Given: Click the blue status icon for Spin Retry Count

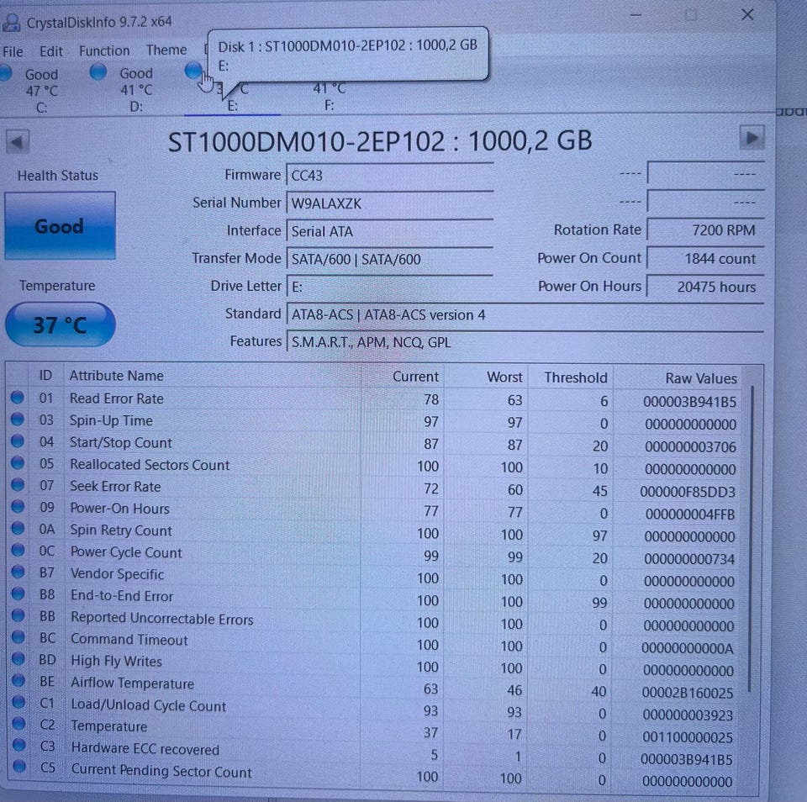Looking at the screenshot, I should click(18, 528).
